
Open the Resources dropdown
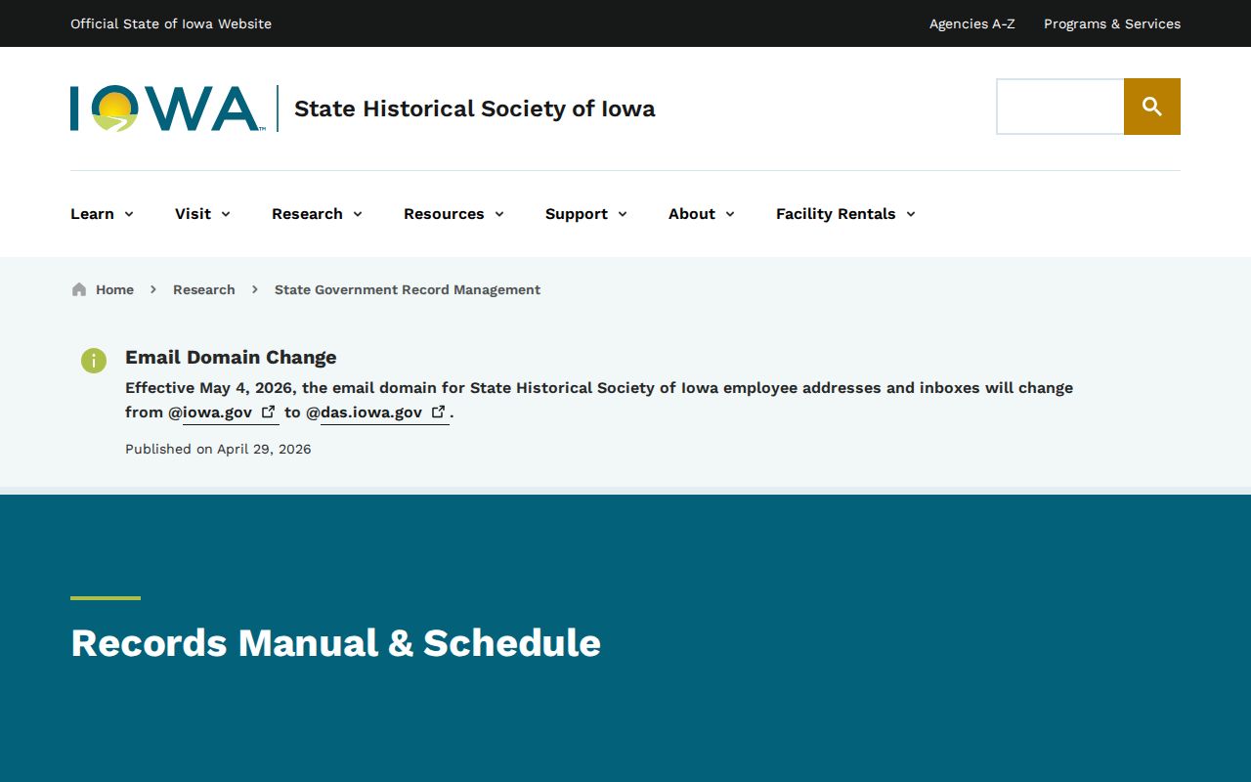click(454, 214)
